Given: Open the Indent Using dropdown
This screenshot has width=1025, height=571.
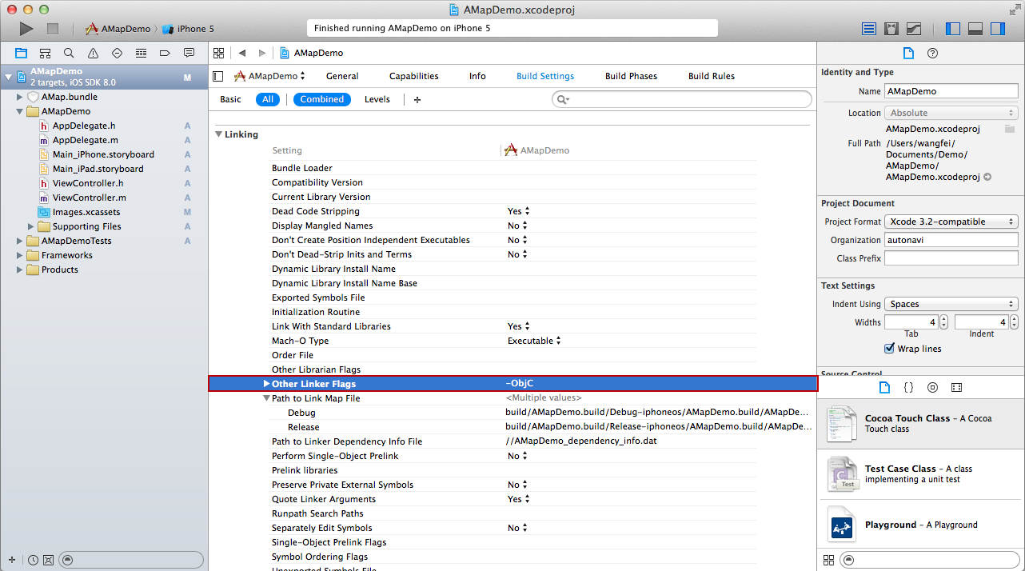Looking at the screenshot, I should tap(951, 304).
